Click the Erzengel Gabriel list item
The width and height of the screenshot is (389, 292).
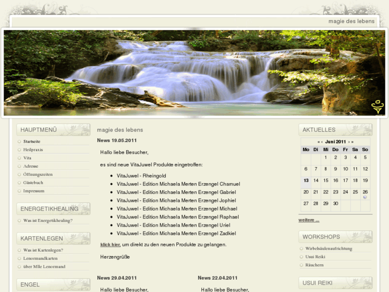click(177, 192)
